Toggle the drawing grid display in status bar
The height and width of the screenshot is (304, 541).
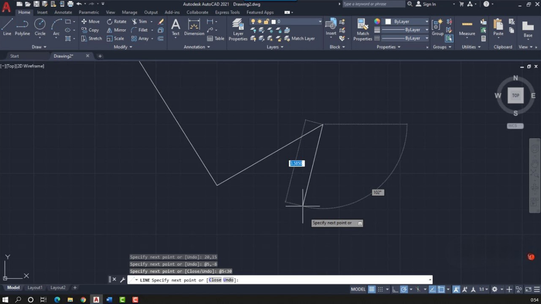tap(371, 289)
